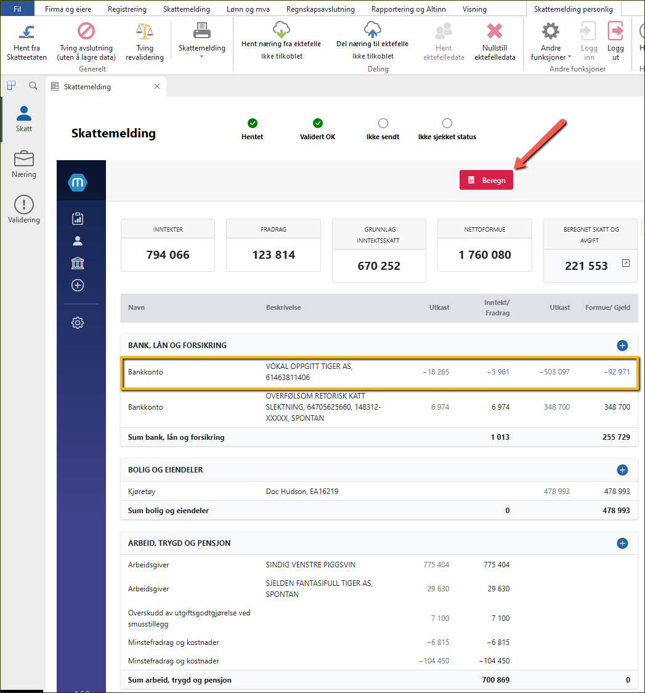This screenshot has width=645, height=693.
Task: Click Tving avslutning (uten å lagre data)
Action: tap(86, 42)
